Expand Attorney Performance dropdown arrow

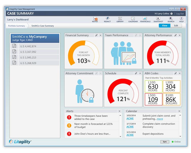click(x=180, y=35)
